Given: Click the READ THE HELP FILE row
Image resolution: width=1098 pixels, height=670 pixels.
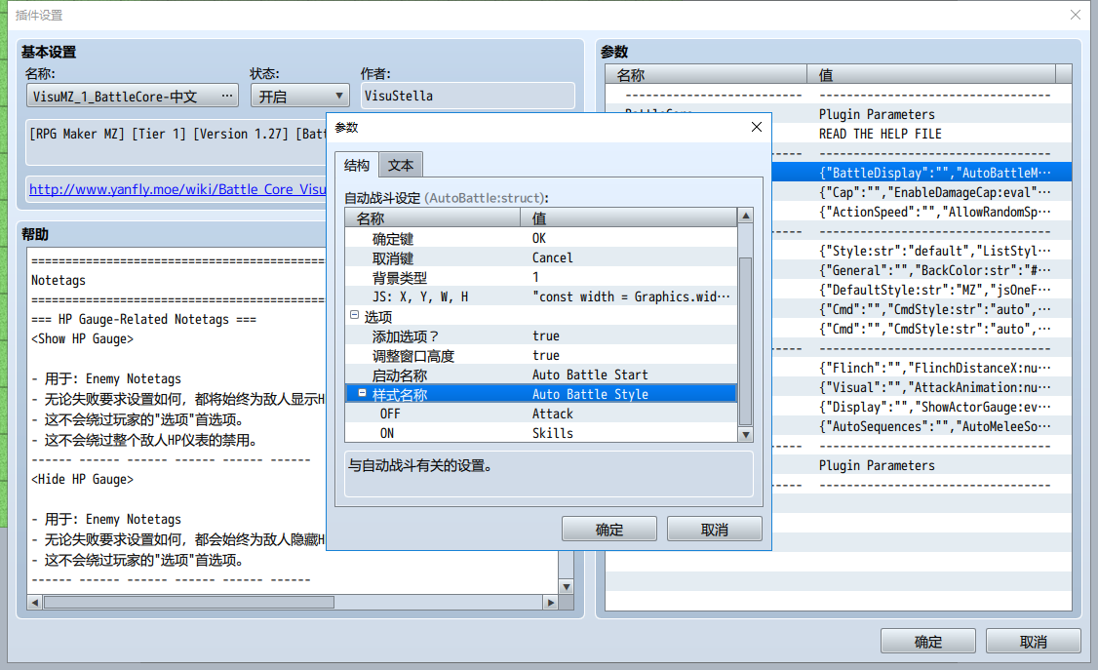Looking at the screenshot, I should [x=922, y=134].
